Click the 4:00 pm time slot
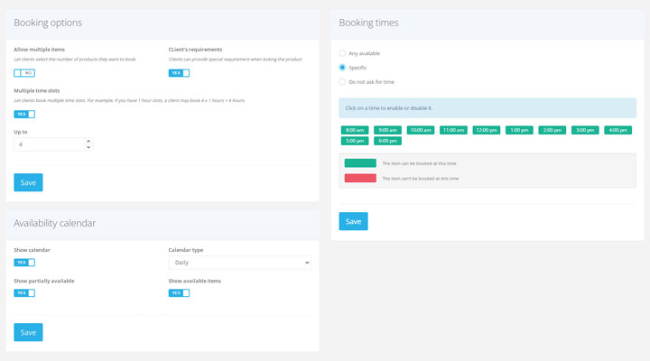 (x=617, y=130)
